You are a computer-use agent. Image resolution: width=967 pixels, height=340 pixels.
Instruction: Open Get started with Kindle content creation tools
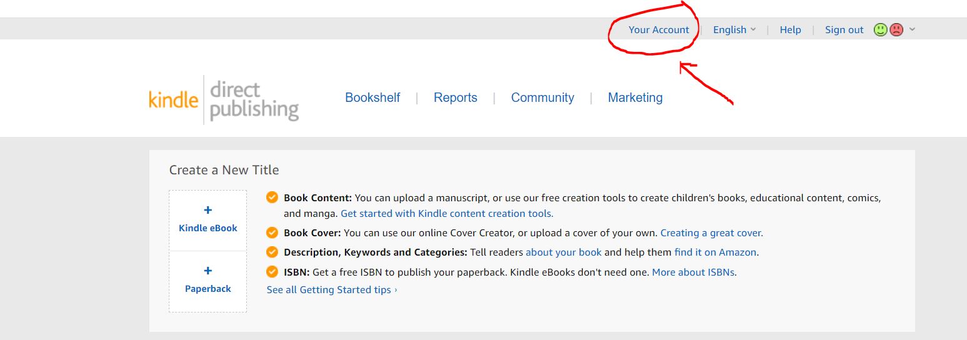pyautogui.click(x=447, y=213)
